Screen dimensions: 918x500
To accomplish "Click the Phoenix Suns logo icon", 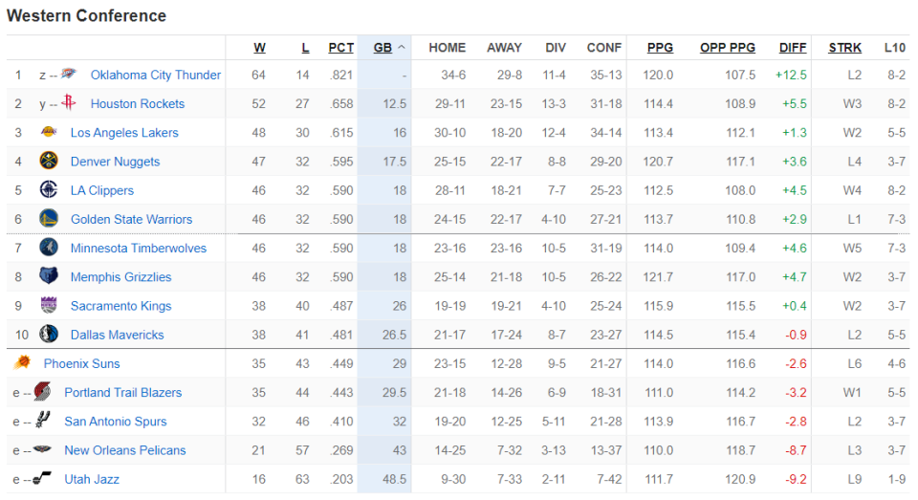I will [x=22, y=362].
